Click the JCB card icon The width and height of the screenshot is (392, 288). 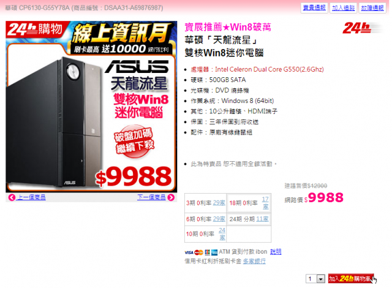coord(207,252)
